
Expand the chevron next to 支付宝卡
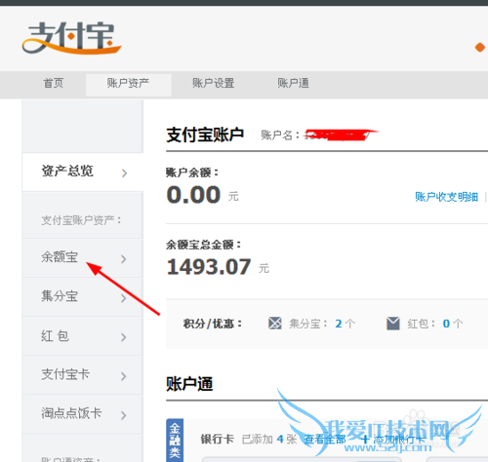point(123,376)
